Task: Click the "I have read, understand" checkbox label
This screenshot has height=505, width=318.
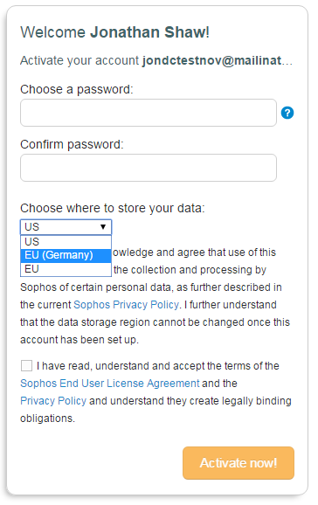Action: [158, 366]
